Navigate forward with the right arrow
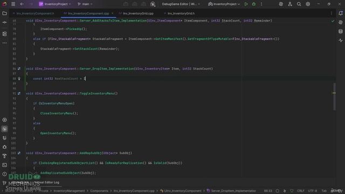 pos(31,4)
